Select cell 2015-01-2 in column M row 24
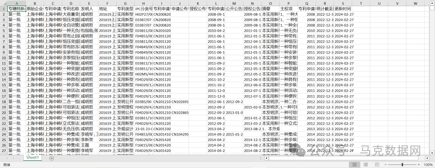The height and width of the screenshot is (168, 435). tap(234, 134)
